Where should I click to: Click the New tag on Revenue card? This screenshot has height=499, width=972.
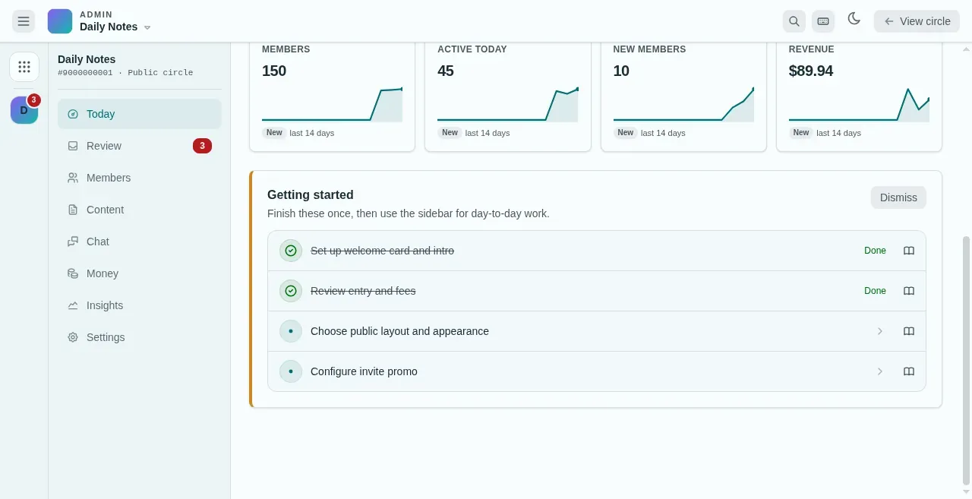pyautogui.click(x=801, y=133)
